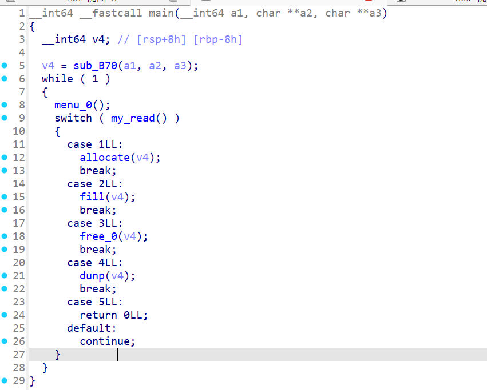
Task: Click the dunp function name
Action: point(92,276)
